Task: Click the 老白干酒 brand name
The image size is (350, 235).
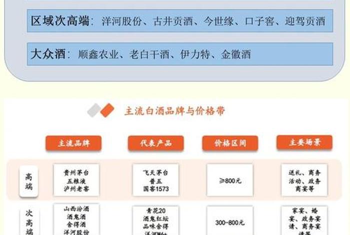Action: 149,54
